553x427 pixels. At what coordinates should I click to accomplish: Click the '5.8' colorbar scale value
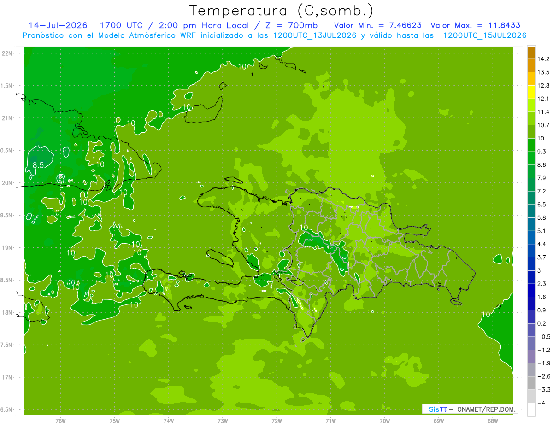click(541, 217)
